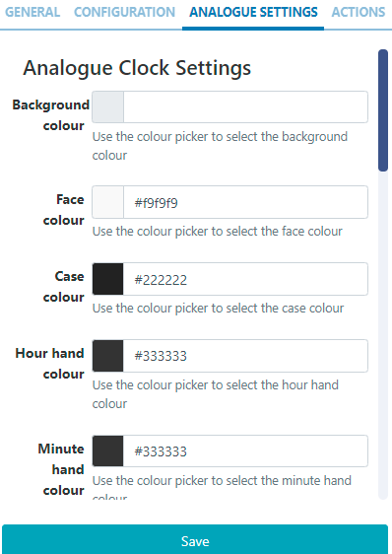This screenshot has width=392, height=554.
Task: Open the Face colour swatch picker
Action: (107, 202)
